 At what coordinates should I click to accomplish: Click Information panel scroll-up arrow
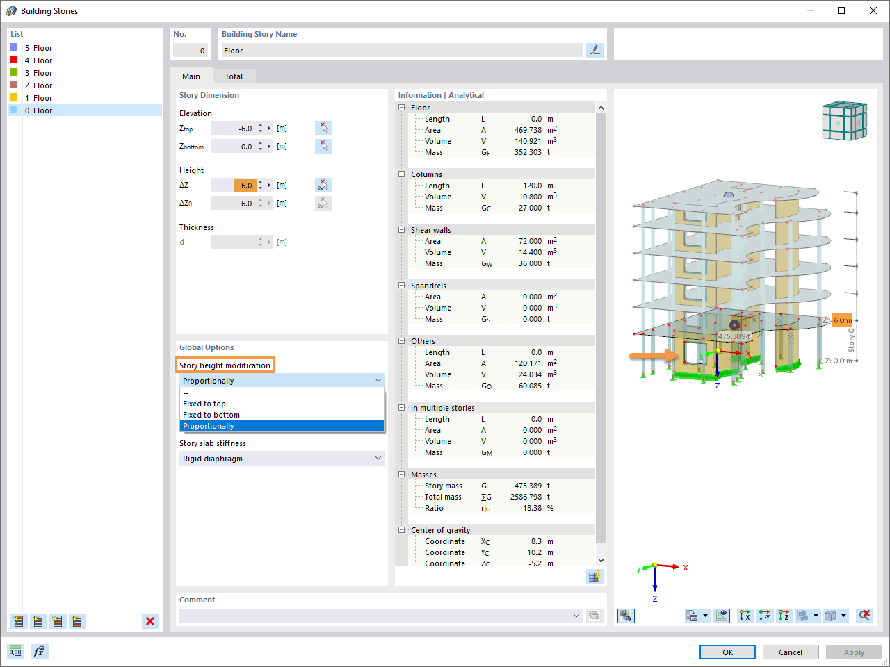[x=601, y=108]
